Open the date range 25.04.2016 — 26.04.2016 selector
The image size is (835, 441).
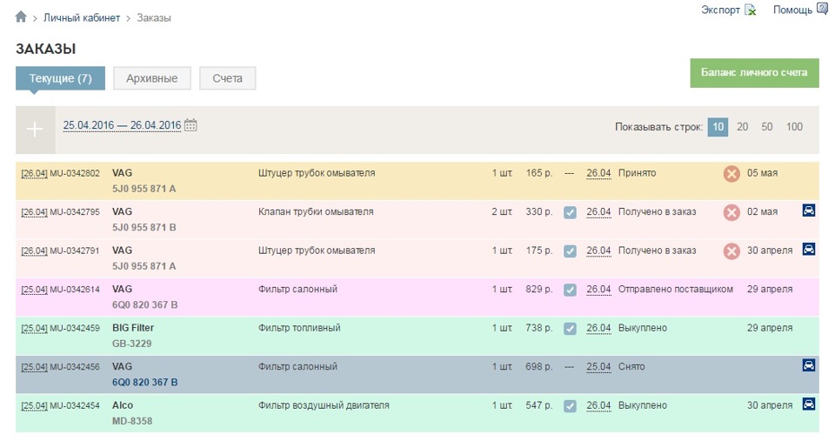[122, 125]
